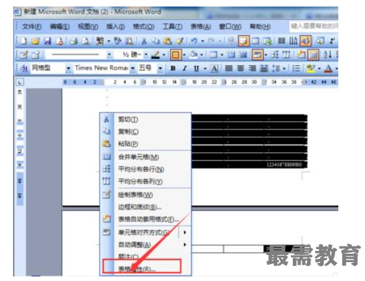Click Distribute Columns Evenly toolbar icon
The width and height of the screenshot is (365, 281).
(286, 55)
